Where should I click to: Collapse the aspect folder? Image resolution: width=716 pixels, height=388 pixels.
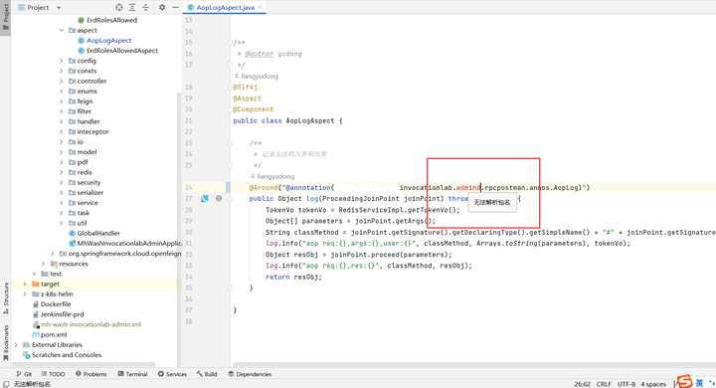tap(62, 30)
